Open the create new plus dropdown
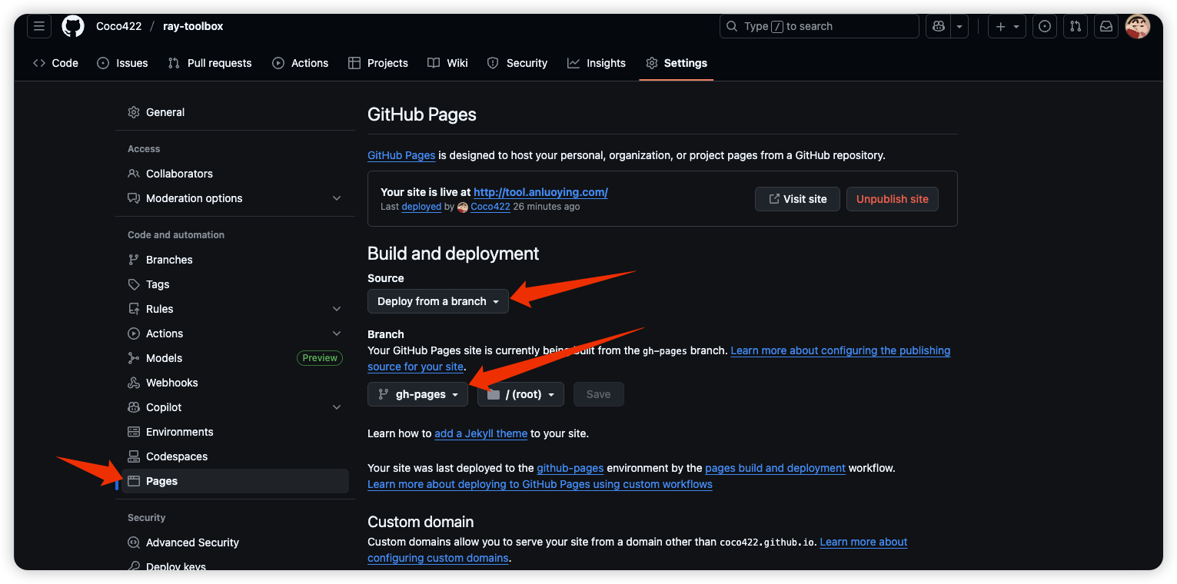The image size is (1177, 584). [x=1007, y=26]
